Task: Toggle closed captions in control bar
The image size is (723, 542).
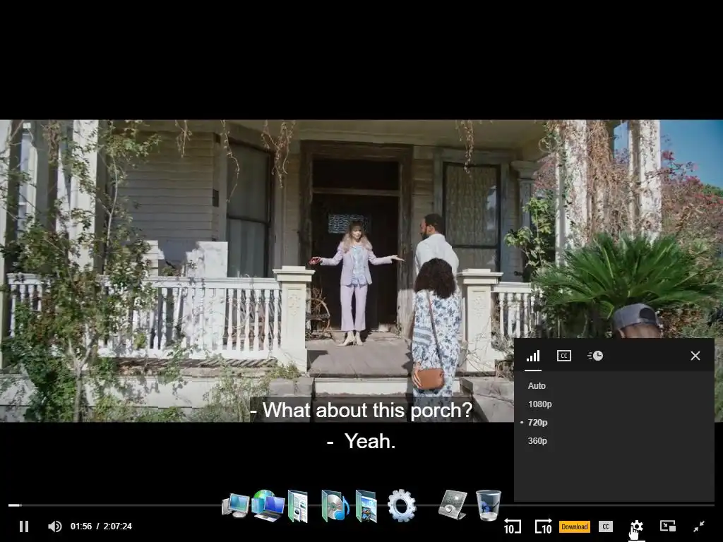Action: (605, 526)
